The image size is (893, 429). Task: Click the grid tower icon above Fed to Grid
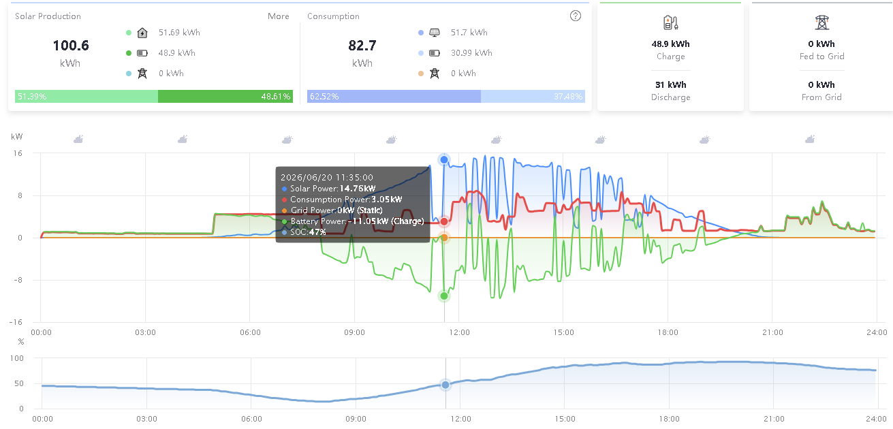pos(822,22)
